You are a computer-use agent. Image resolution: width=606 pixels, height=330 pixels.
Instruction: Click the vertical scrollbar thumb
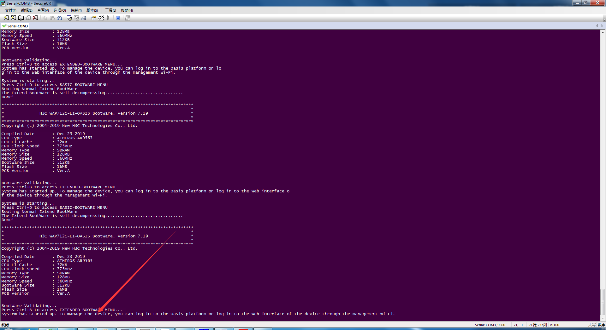[x=603, y=302]
